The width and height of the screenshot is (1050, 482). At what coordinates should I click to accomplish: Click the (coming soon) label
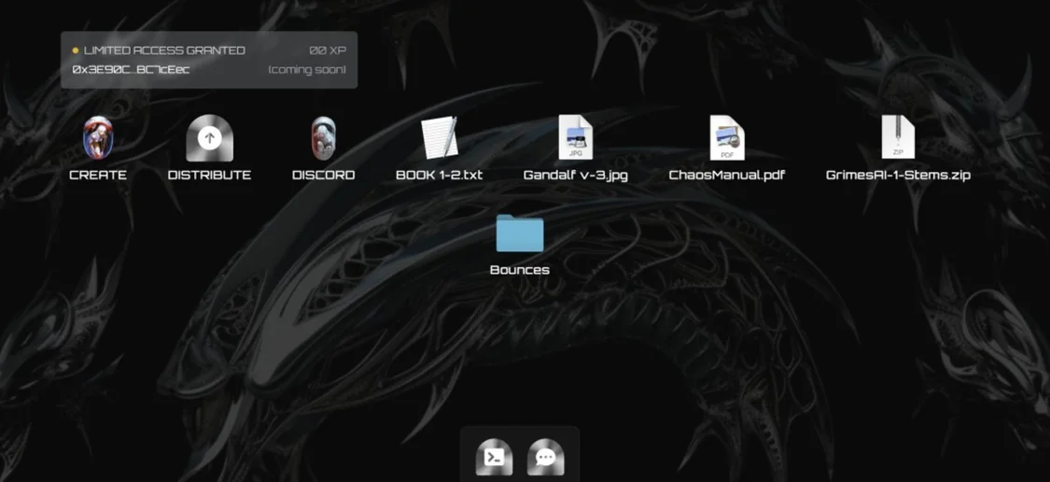click(x=307, y=70)
